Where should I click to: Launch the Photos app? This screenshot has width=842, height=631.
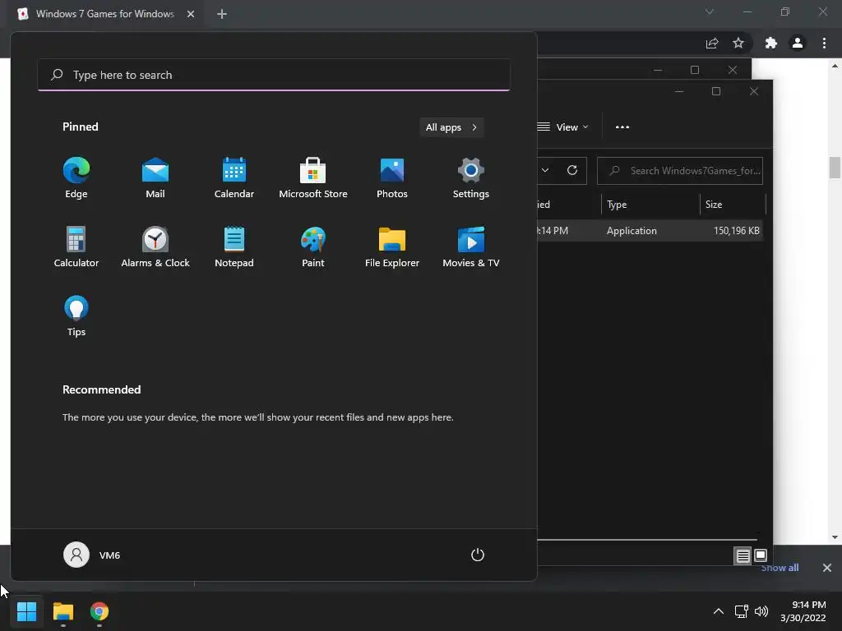click(392, 178)
